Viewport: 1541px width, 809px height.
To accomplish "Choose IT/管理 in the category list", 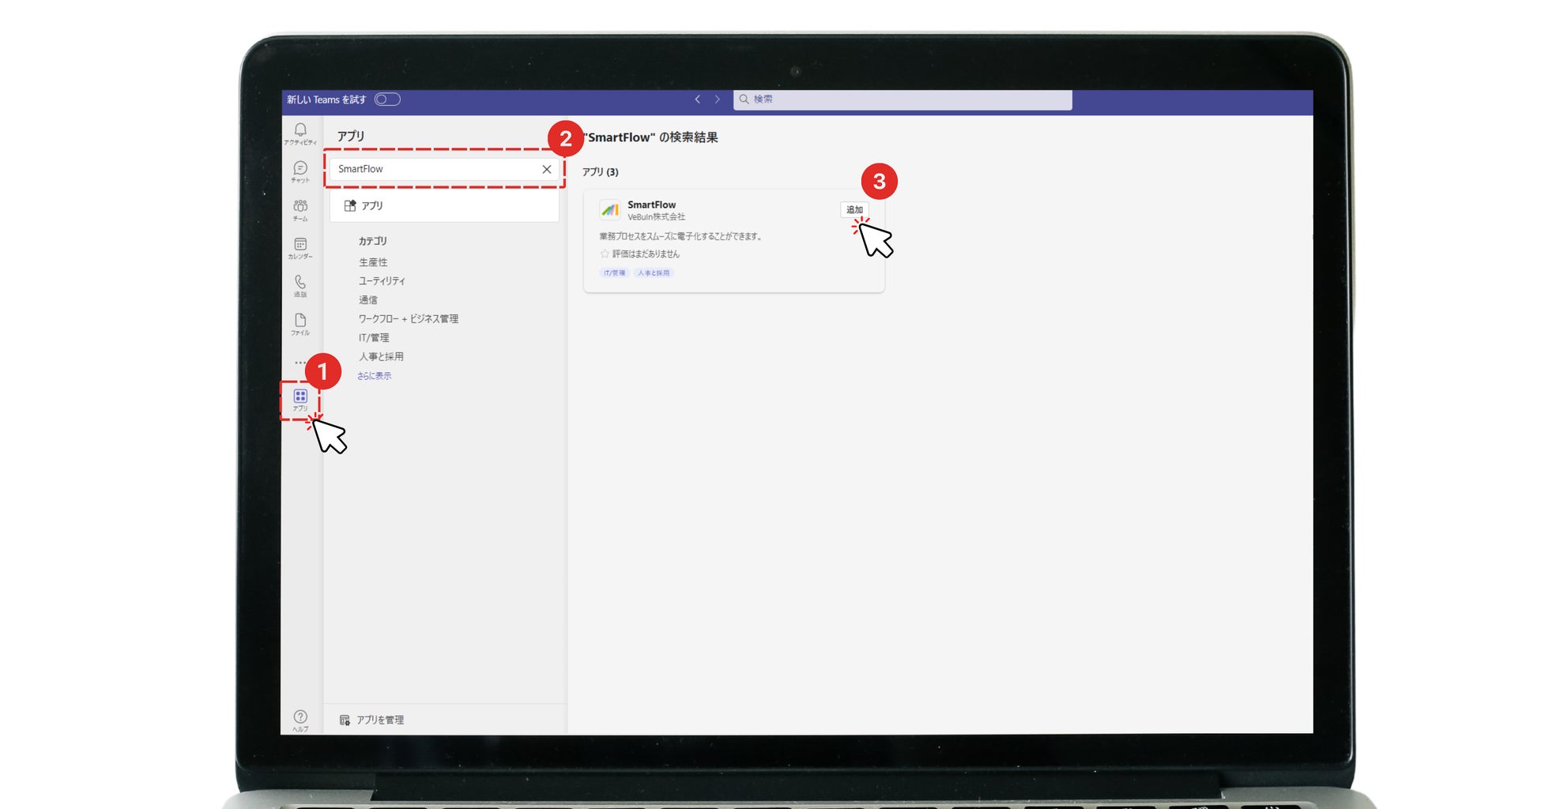I will pos(374,337).
